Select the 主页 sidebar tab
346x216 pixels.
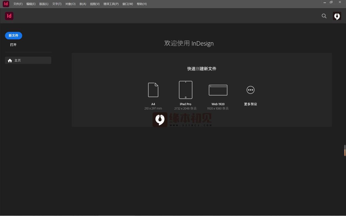pos(28,60)
